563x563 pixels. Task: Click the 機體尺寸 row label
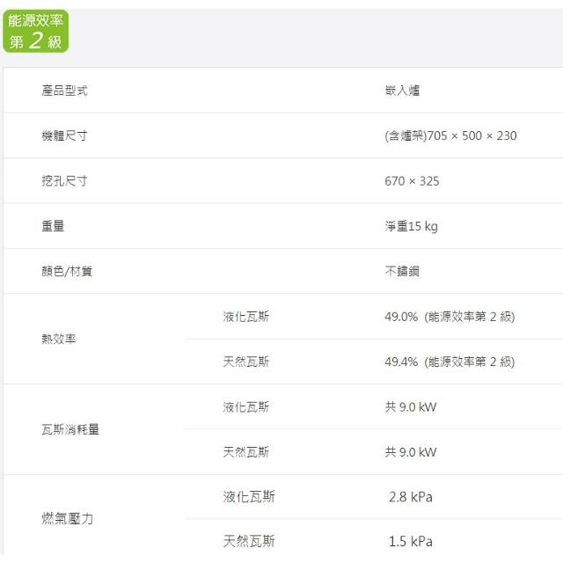coord(64,135)
